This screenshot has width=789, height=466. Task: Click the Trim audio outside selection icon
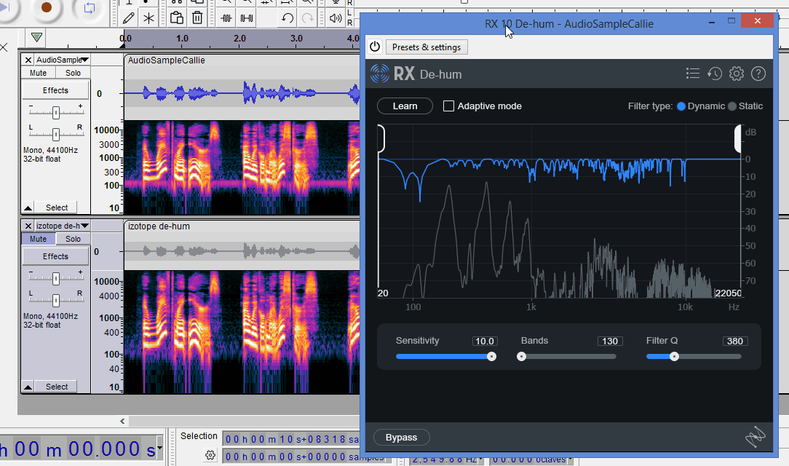(226, 19)
